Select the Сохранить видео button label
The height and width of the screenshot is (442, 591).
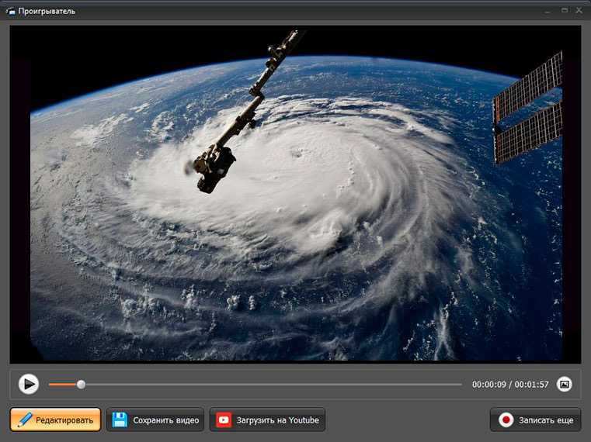coord(166,420)
